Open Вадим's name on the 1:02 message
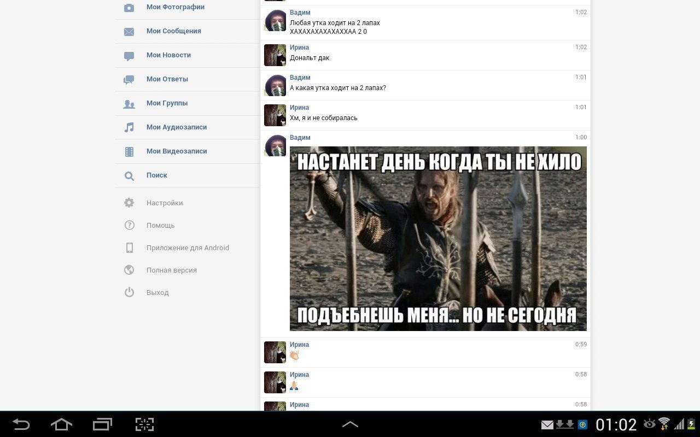Screen dimensions: 700x437 pyautogui.click(x=300, y=13)
